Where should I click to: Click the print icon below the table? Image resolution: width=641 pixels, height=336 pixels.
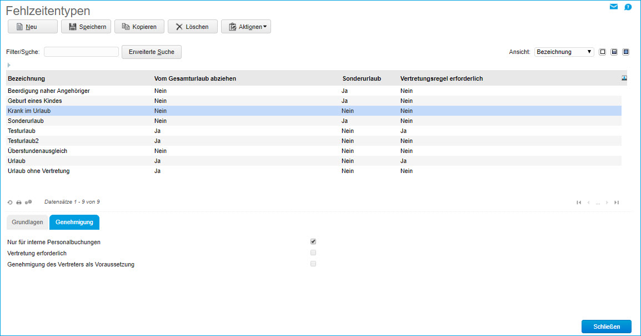click(19, 202)
